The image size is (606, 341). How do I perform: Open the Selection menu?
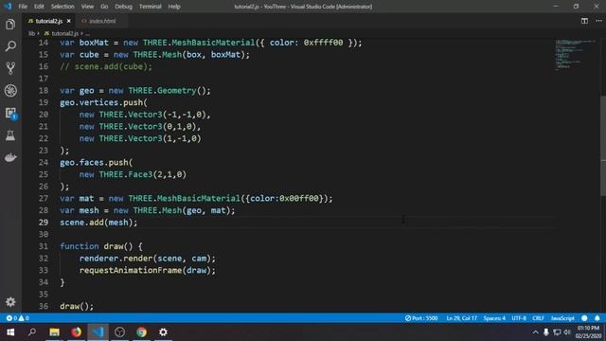pyautogui.click(x=62, y=7)
